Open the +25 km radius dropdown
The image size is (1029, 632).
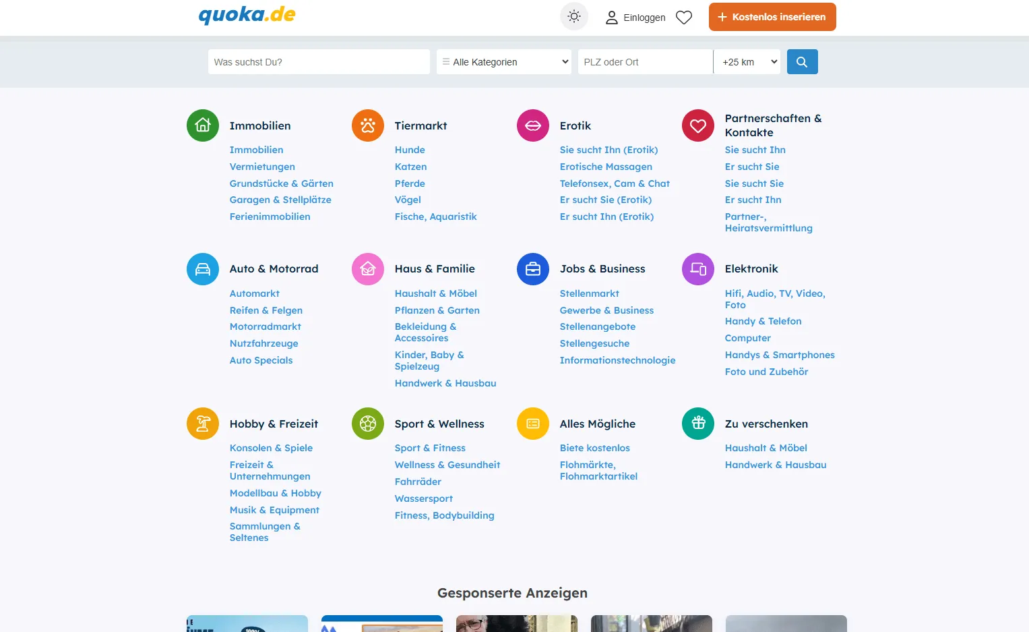pyautogui.click(x=747, y=62)
